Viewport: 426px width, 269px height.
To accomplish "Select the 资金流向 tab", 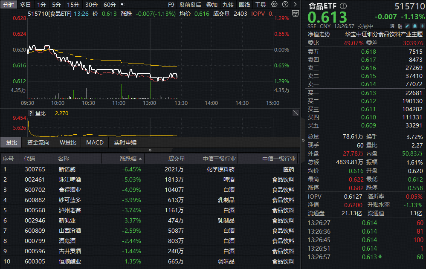I will (38, 142).
